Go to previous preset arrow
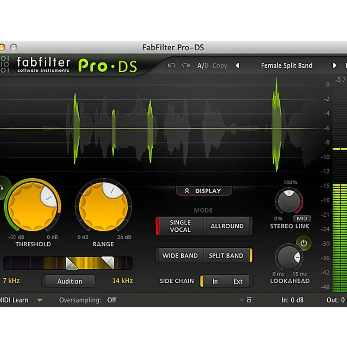Image resolution: width=347 pixels, height=348 pixels. click(x=237, y=65)
